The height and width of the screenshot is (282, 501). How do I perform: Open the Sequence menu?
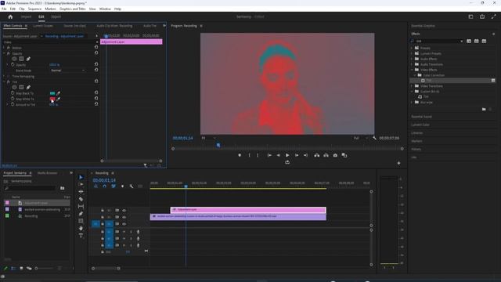tap(34, 9)
